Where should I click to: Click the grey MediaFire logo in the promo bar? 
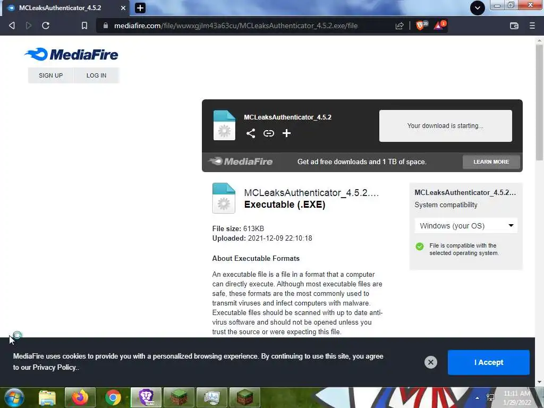coord(241,161)
